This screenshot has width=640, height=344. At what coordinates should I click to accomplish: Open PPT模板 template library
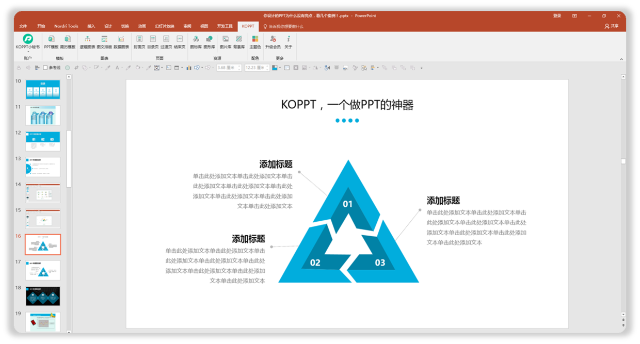click(x=51, y=42)
